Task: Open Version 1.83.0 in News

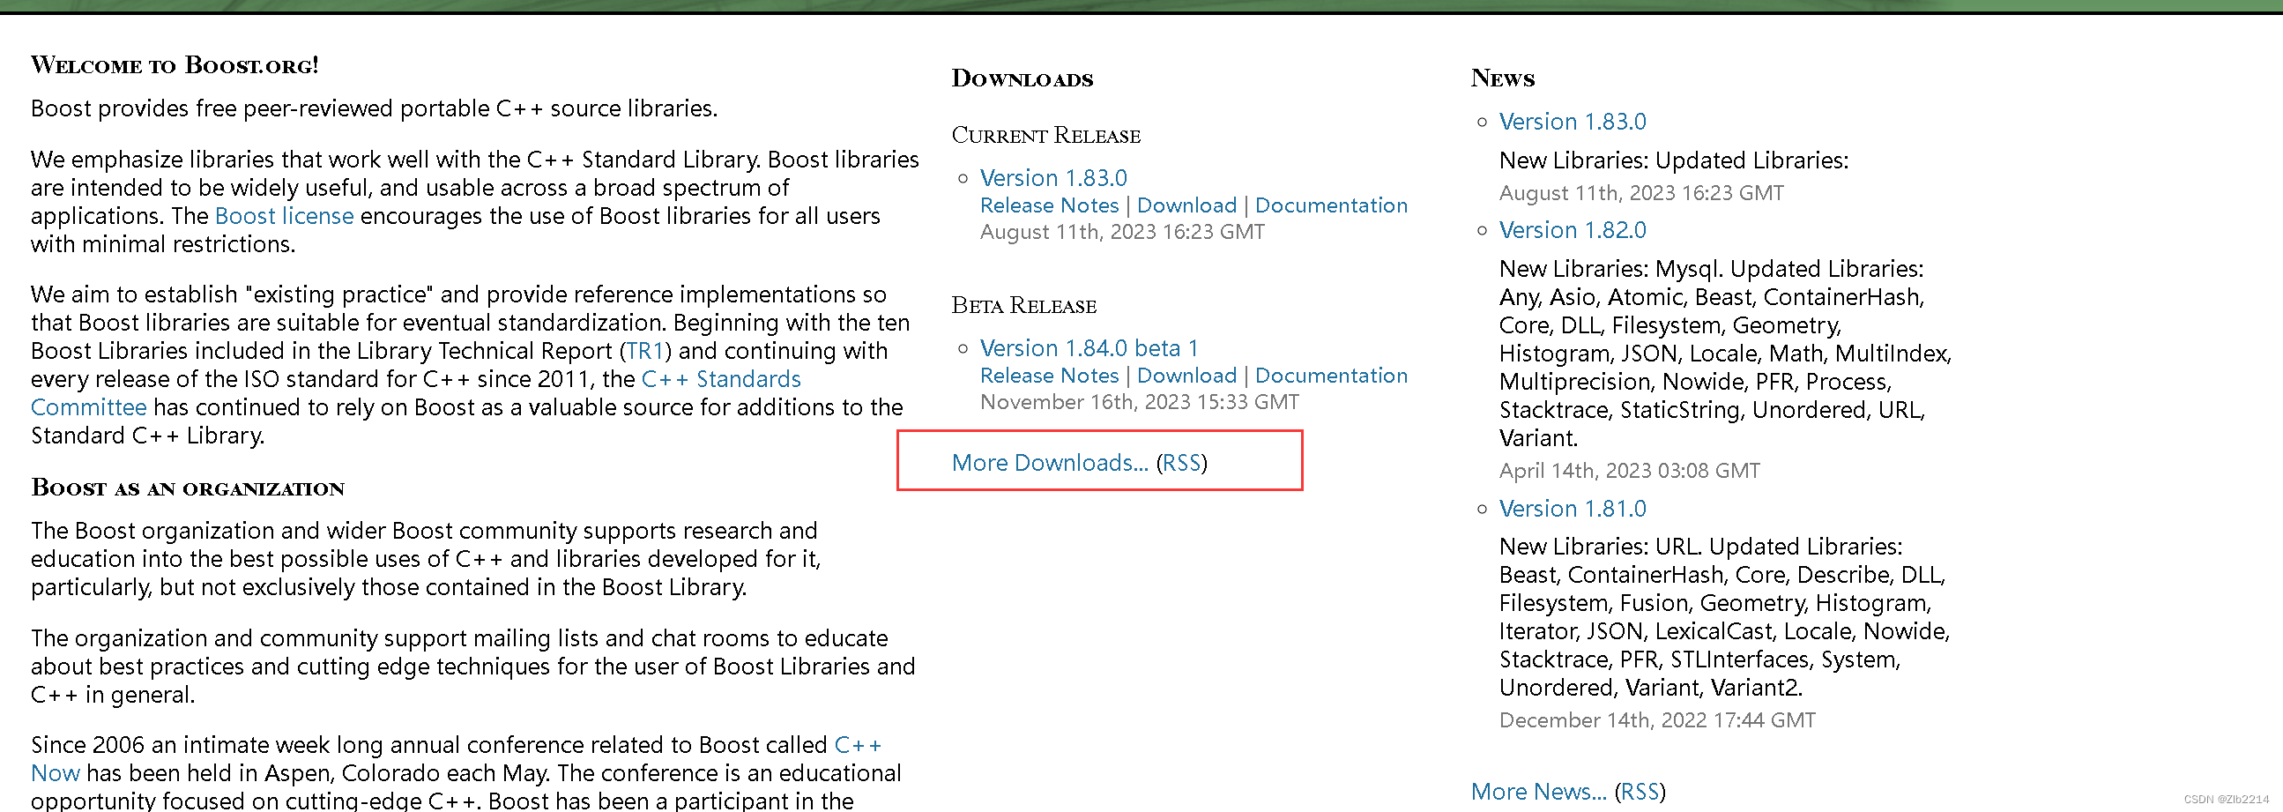Action: tap(1573, 122)
